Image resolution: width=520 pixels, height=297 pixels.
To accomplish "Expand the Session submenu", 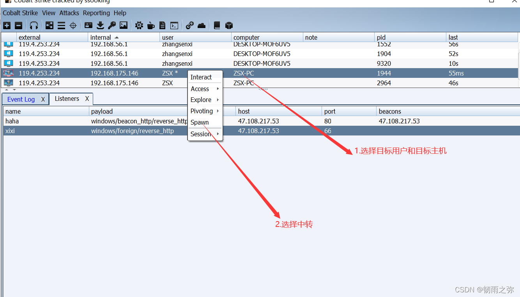I will tap(205, 134).
